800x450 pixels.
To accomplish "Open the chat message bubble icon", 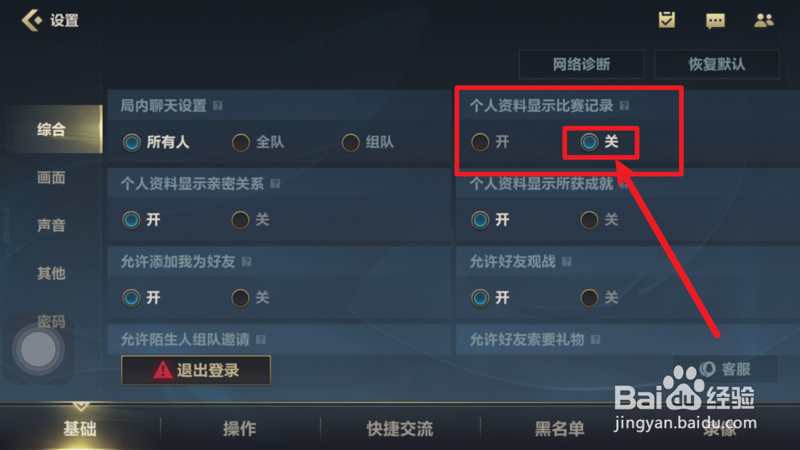I will (x=715, y=21).
